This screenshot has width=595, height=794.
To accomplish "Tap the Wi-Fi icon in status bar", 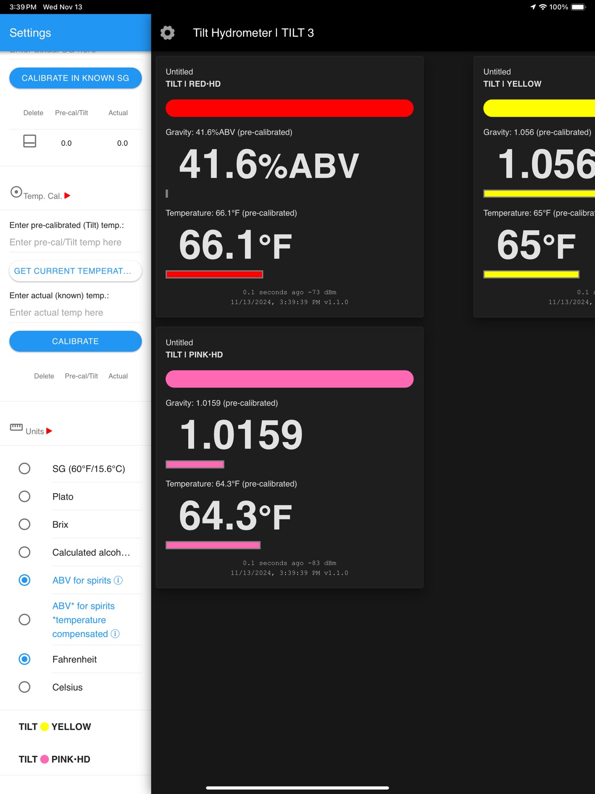I will 543,7.
